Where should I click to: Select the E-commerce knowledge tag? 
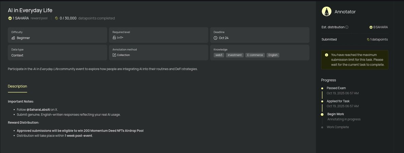255,55
